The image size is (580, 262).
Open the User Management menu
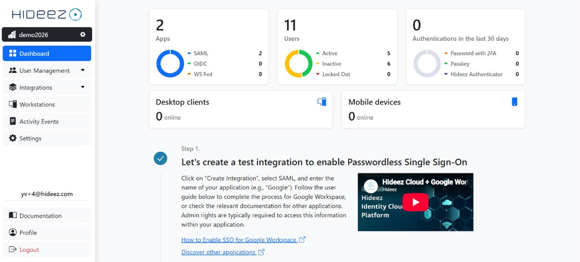(x=47, y=70)
